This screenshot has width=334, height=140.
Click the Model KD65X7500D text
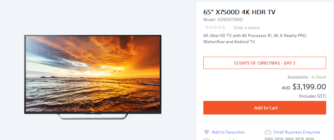pyautogui.click(x=223, y=20)
